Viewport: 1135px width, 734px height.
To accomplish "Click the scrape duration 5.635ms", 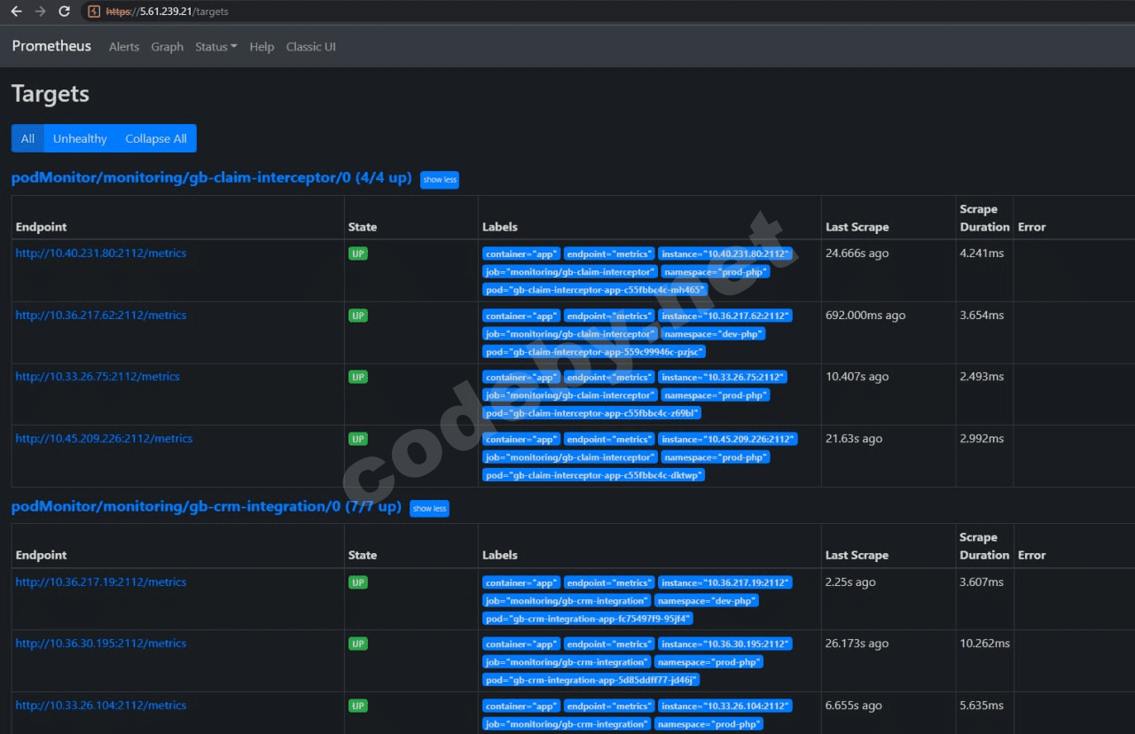I will (x=982, y=706).
